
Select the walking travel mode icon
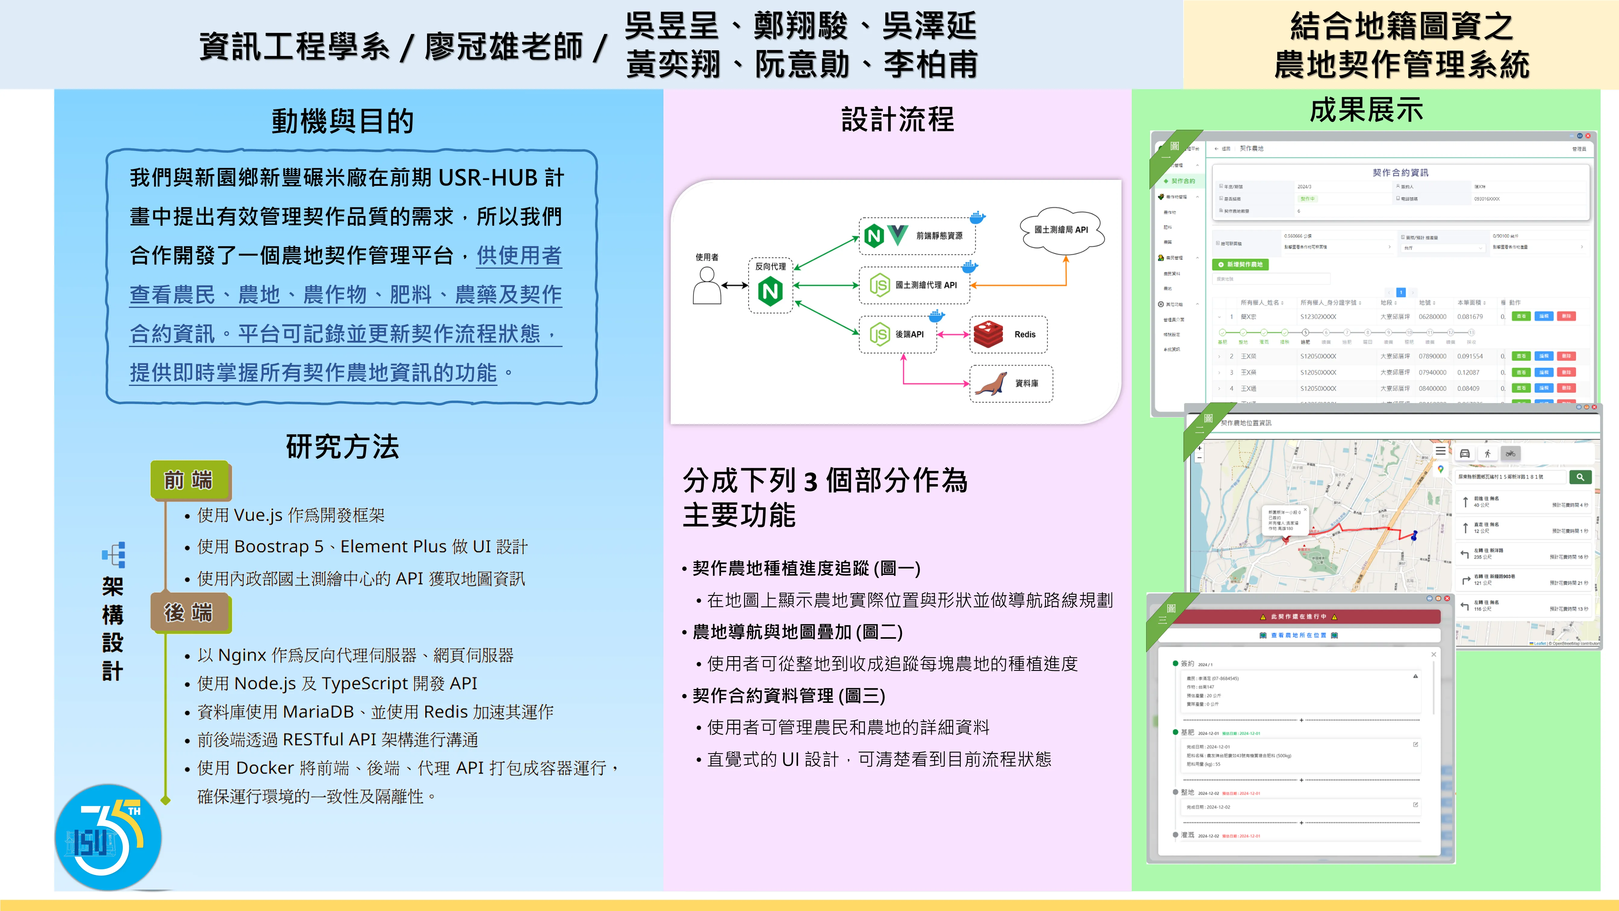click(x=1487, y=453)
